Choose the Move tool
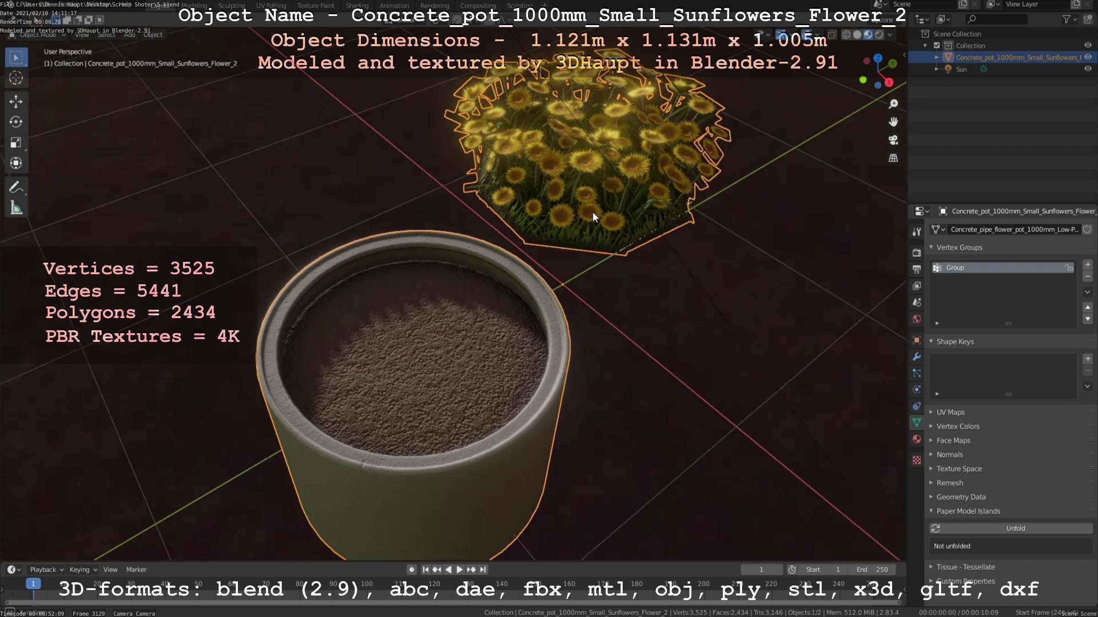The image size is (1098, 617). [x=16, y=101]
